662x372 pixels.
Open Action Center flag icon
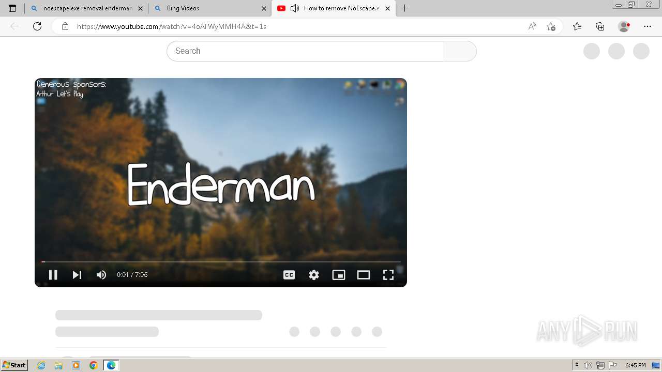tap(613, 365)
